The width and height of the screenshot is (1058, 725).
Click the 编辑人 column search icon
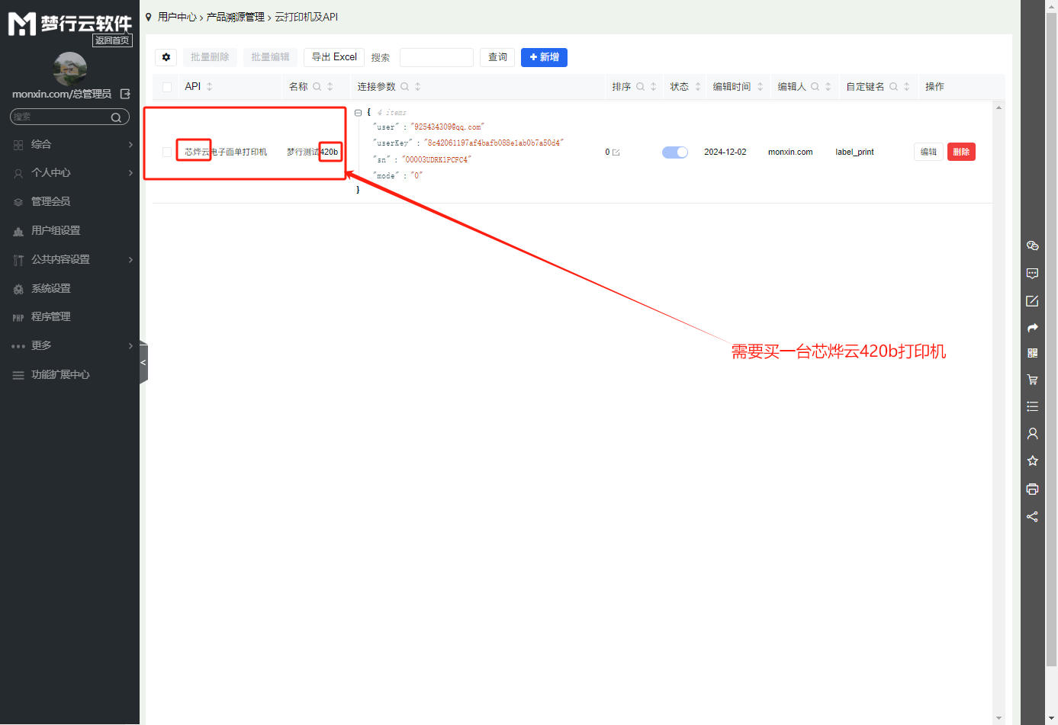coord(815,87)
